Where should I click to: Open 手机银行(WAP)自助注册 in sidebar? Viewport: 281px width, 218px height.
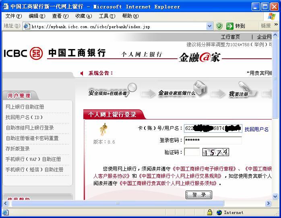[x=33, y=159]
